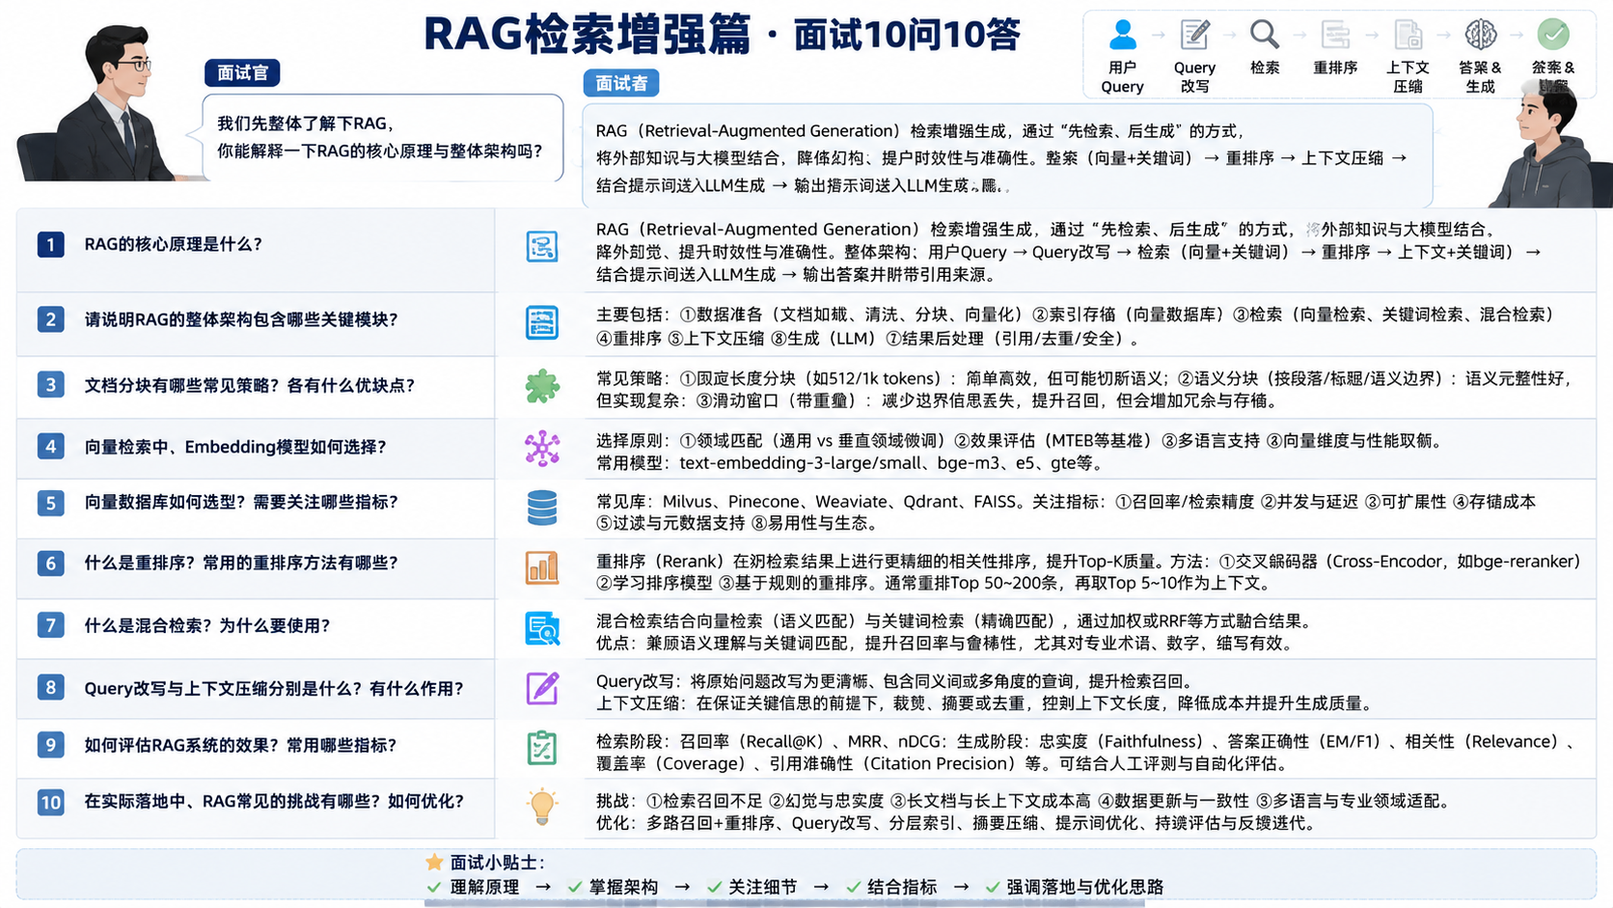Click the brain icon in pipeline
The width and height of the screenshot is (1613, 908).
(1481, 35)
